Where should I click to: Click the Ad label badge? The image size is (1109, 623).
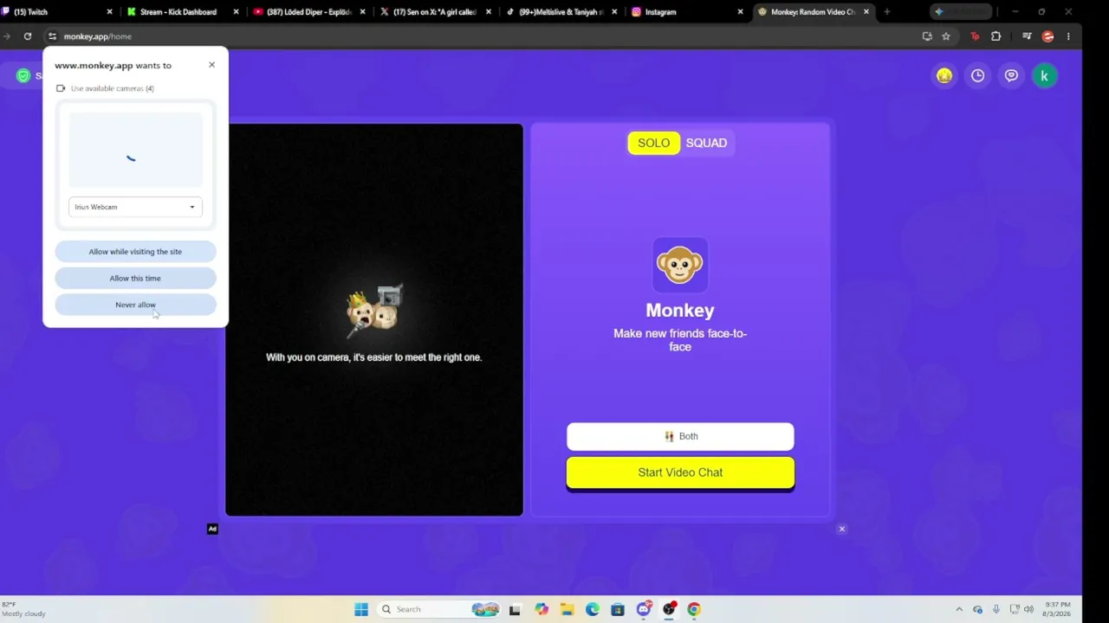pyautogui.click(x=212, y=529)
